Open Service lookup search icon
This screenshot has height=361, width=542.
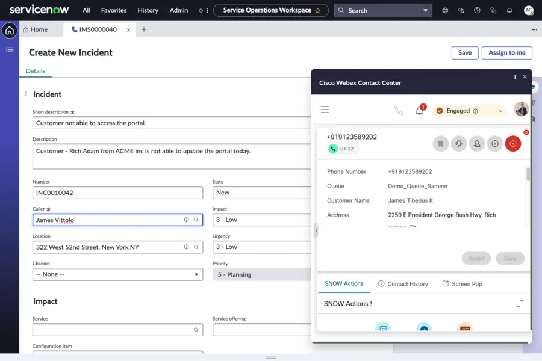tap(196, 330)
